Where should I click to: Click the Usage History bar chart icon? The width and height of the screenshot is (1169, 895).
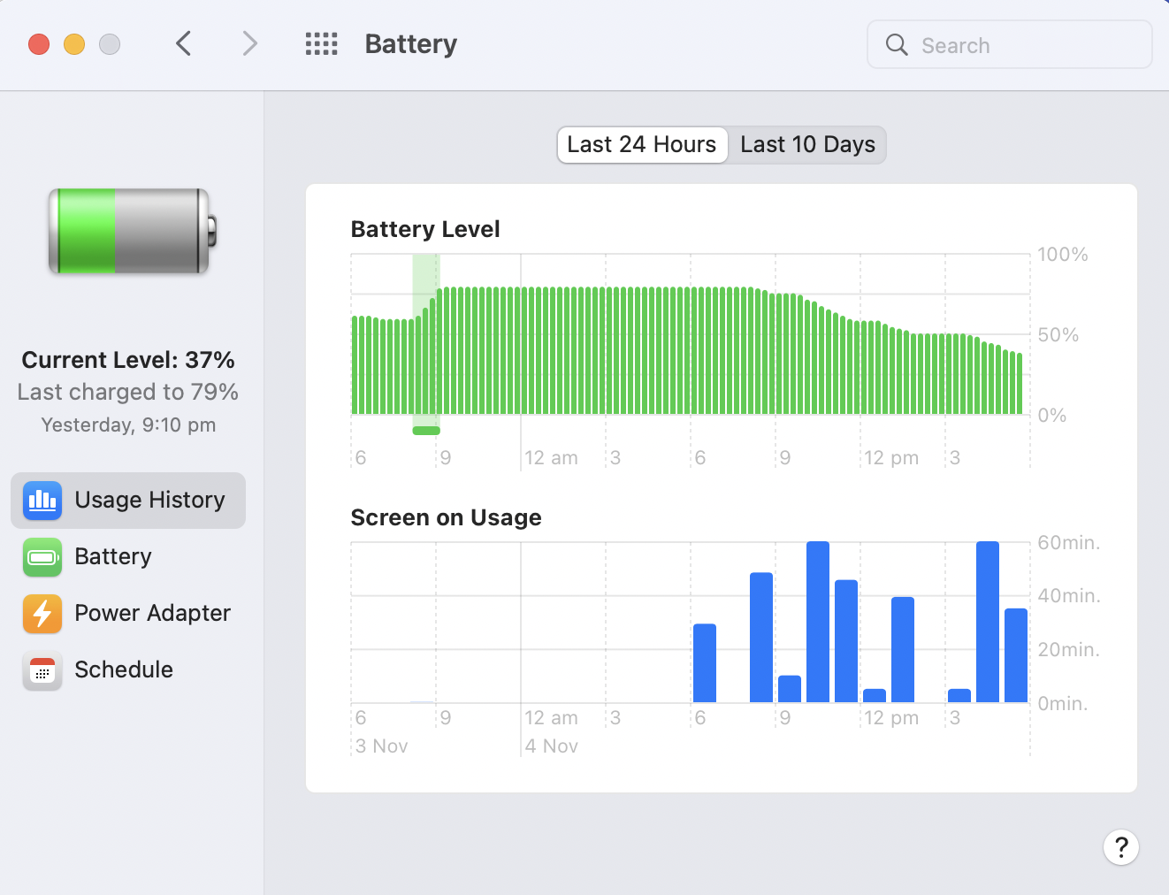pos(42,501)
